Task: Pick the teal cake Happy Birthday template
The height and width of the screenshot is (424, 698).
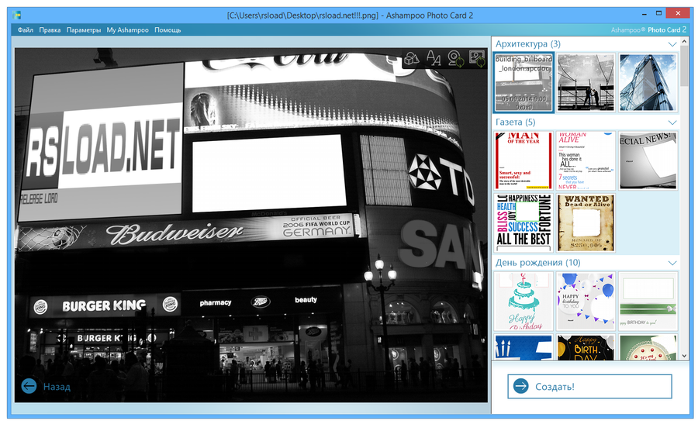Action: point(523,302)
